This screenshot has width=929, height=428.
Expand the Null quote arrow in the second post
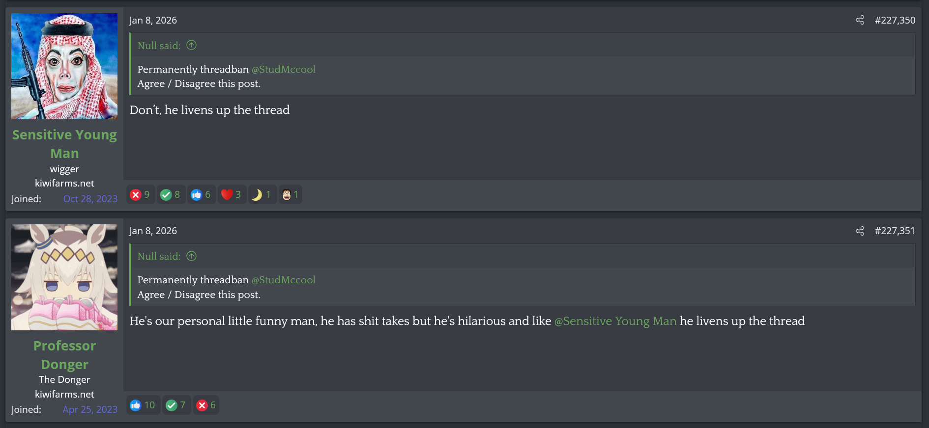pyautogui.click(x=191, y=256)
